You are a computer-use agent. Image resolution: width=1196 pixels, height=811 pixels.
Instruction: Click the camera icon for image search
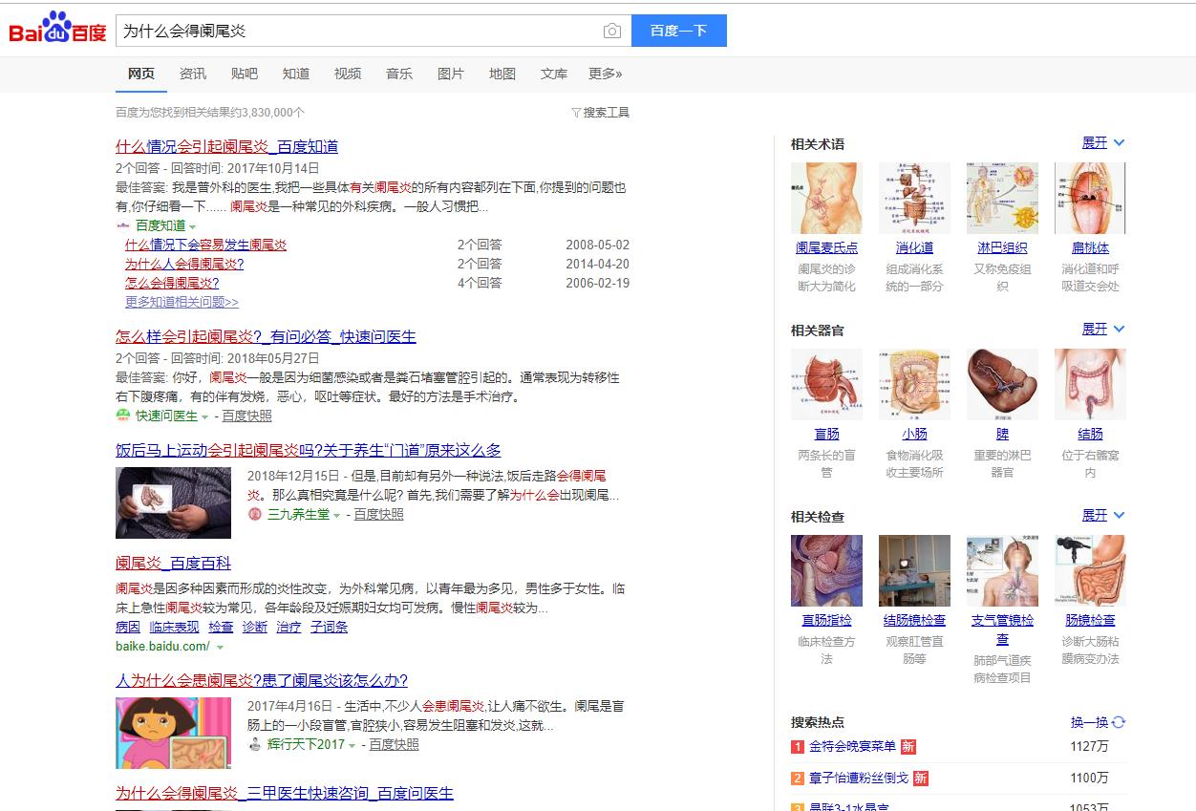coord(611,31)
